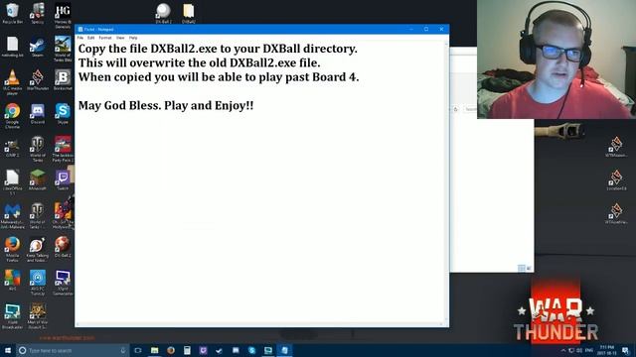The width and height of the screenshot is (636, 357).
Task: Click the 'Type here to search' taskbar box
Action: pos(73,350)
